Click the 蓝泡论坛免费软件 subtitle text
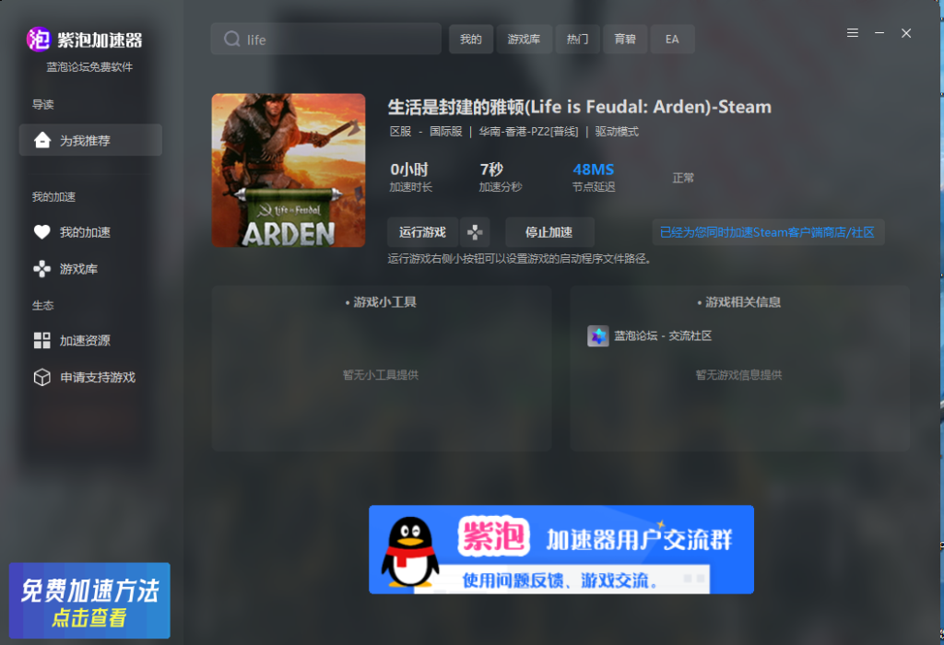This screenshot has width=944, height=645. [89, 66]
